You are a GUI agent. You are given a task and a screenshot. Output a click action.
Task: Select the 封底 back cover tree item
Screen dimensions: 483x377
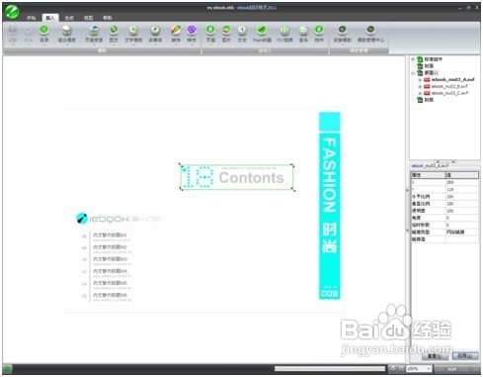point(429,100)
